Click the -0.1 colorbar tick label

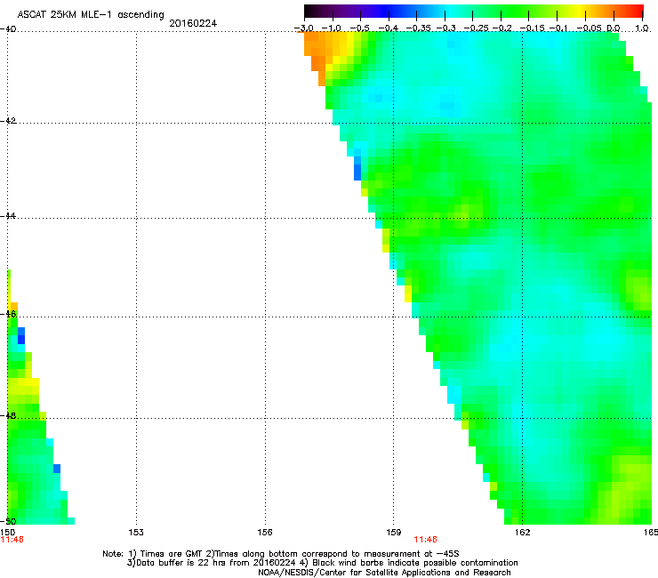point(558,28)
